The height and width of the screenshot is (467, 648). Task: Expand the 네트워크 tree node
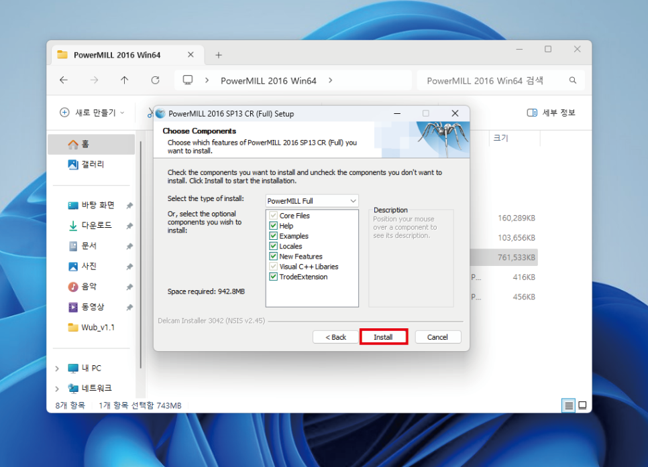pyautogui.click(x=57, y=389)
